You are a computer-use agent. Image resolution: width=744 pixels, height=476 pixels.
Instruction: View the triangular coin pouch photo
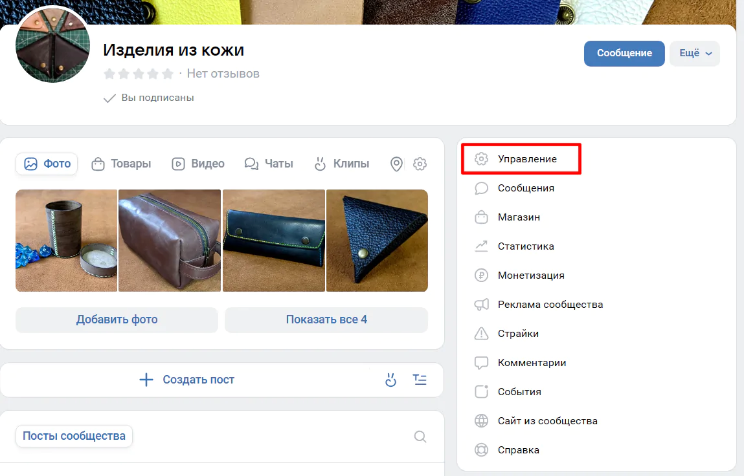[378, 241]
